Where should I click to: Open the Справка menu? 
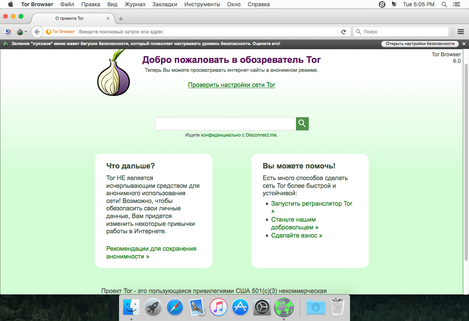pos(259,4)
